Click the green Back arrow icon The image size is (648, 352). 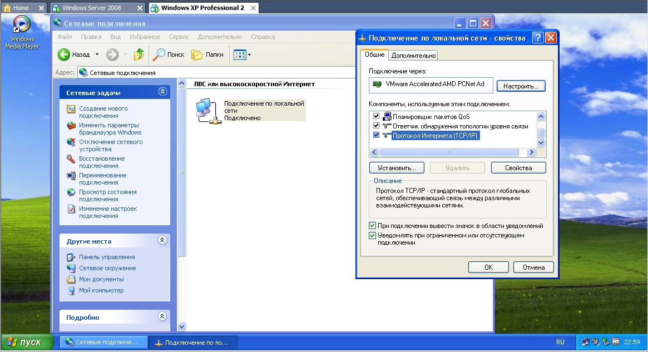(63, 54)
